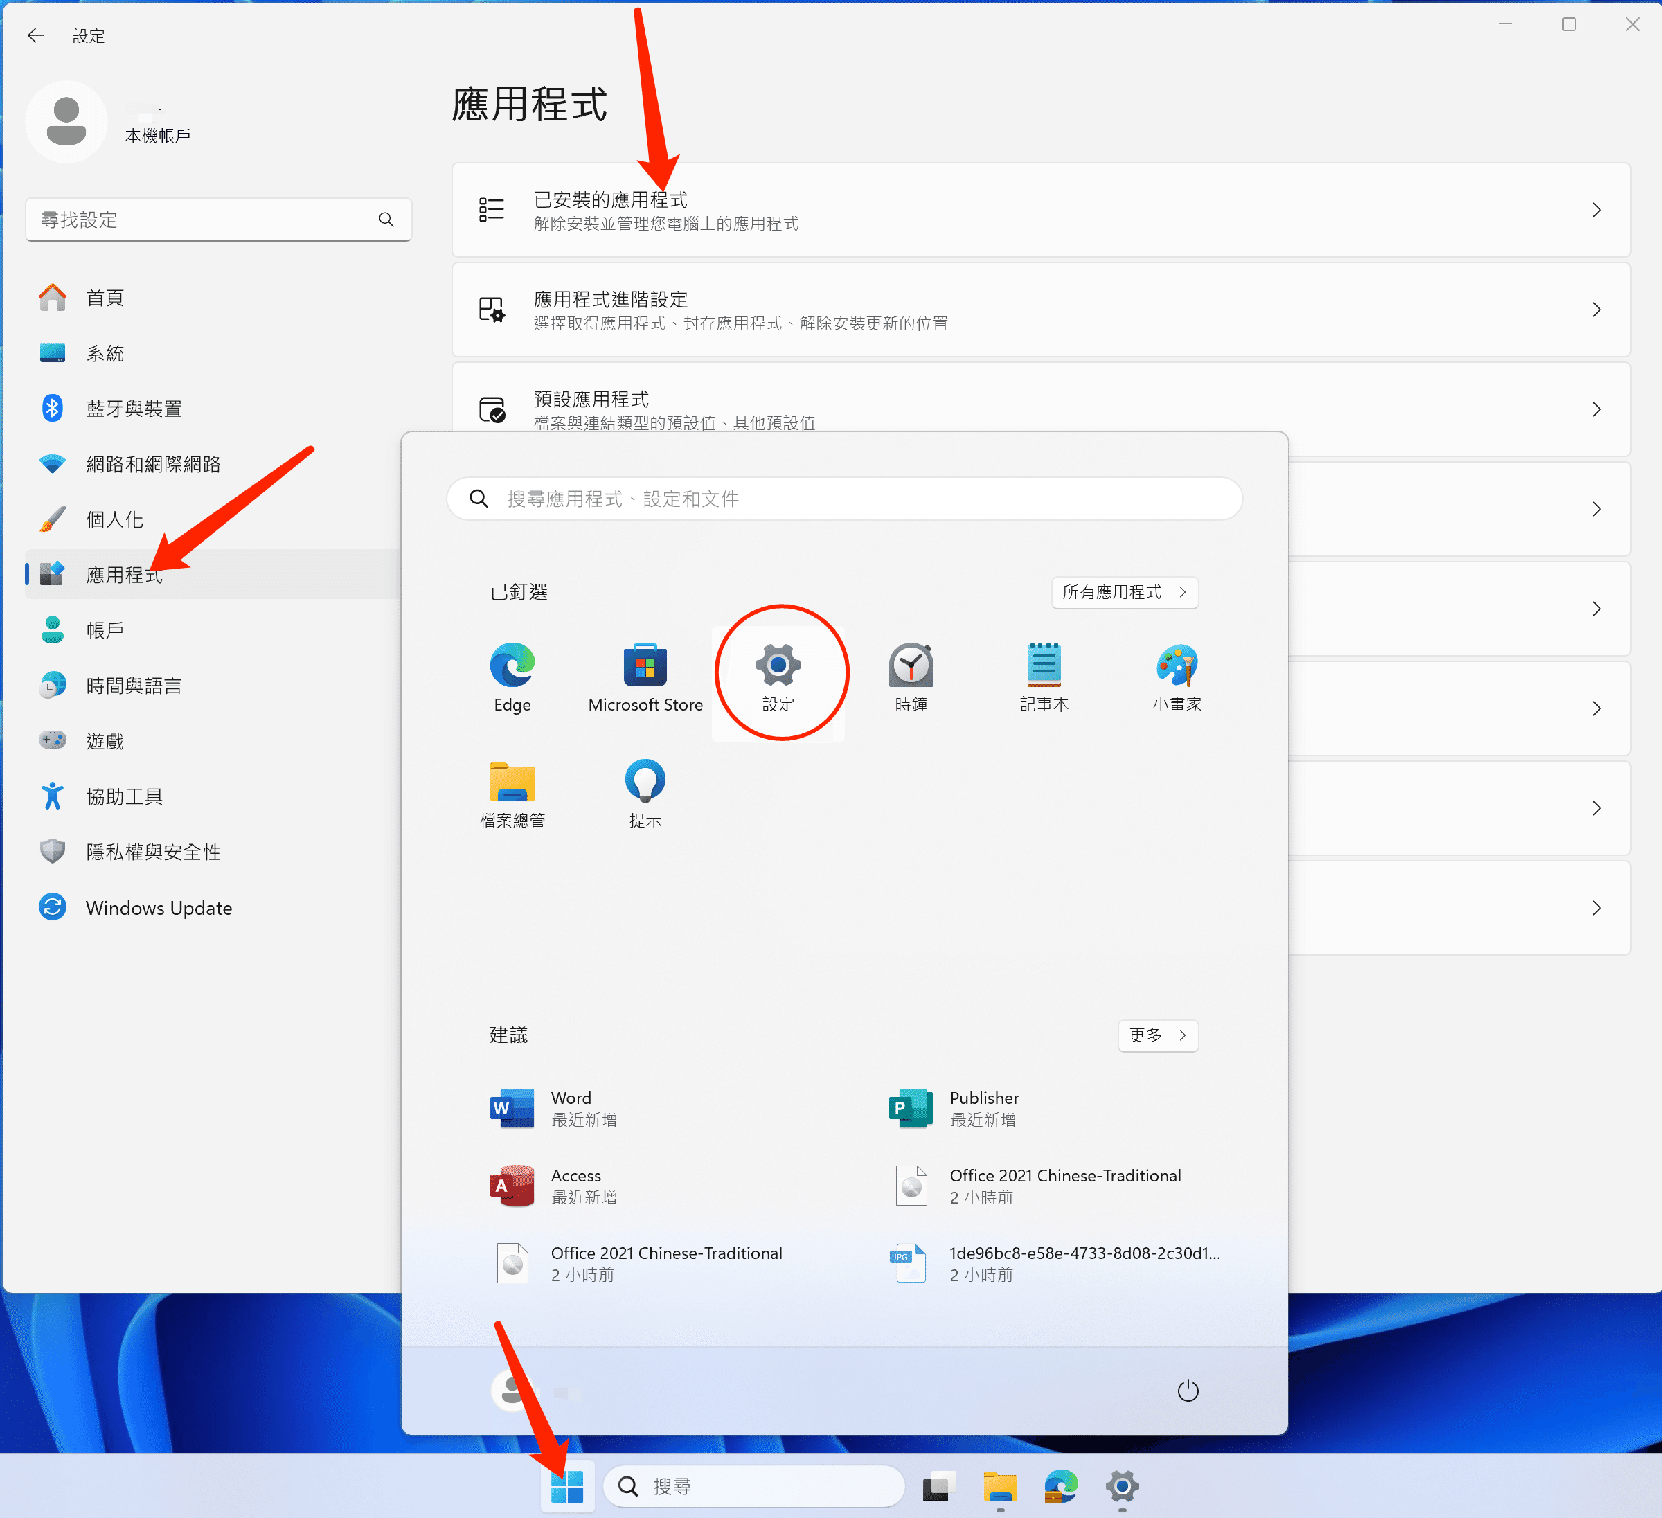Open recommended Word item

click(x=571, y=1107)
